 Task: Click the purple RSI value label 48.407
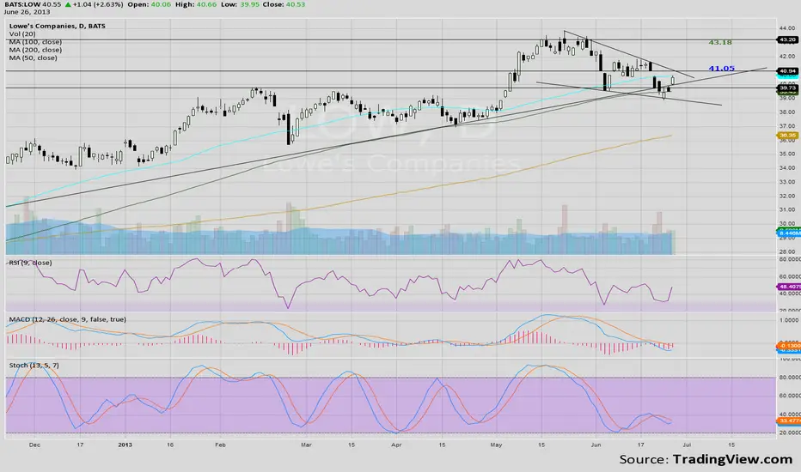click(x=788, y=287)
